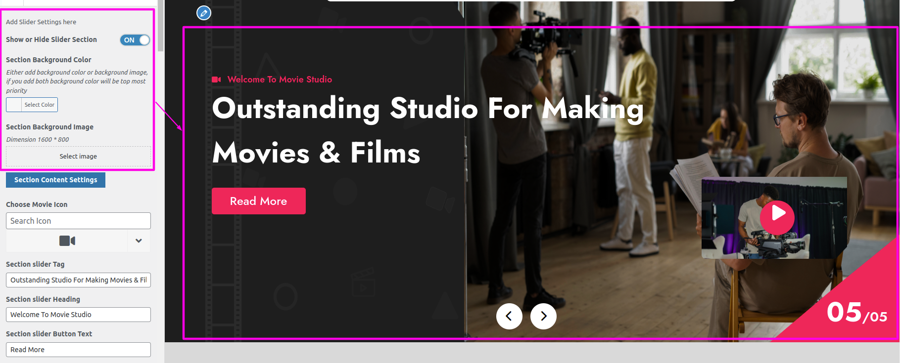Click the blue pencil edit shortcut icon
Screen dimensions: 900x363
[204, 13]
